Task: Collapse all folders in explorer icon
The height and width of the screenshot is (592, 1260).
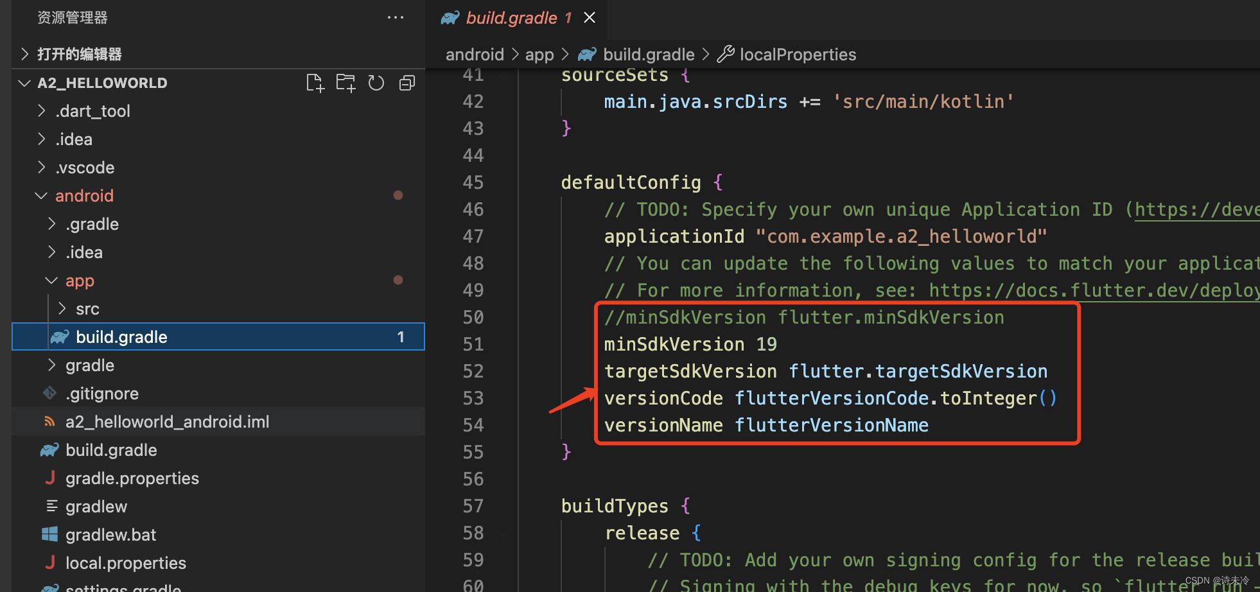Action: pyautogui.click(x=407, y=83)
